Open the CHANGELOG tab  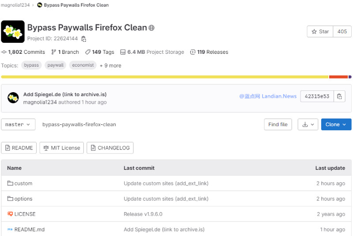pos(110,148)
